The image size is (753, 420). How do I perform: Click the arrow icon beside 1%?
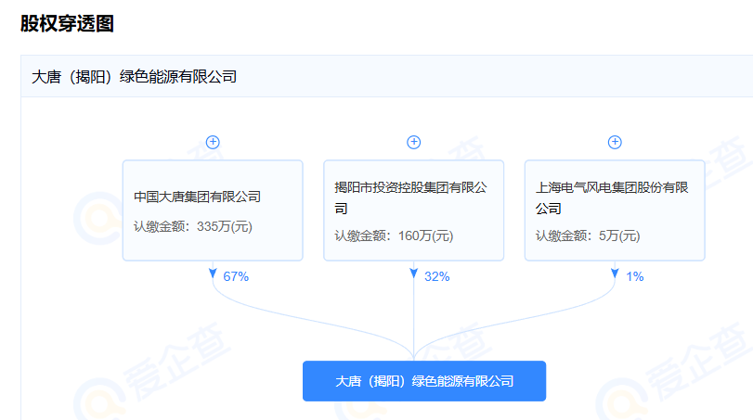tap(615, 274)
